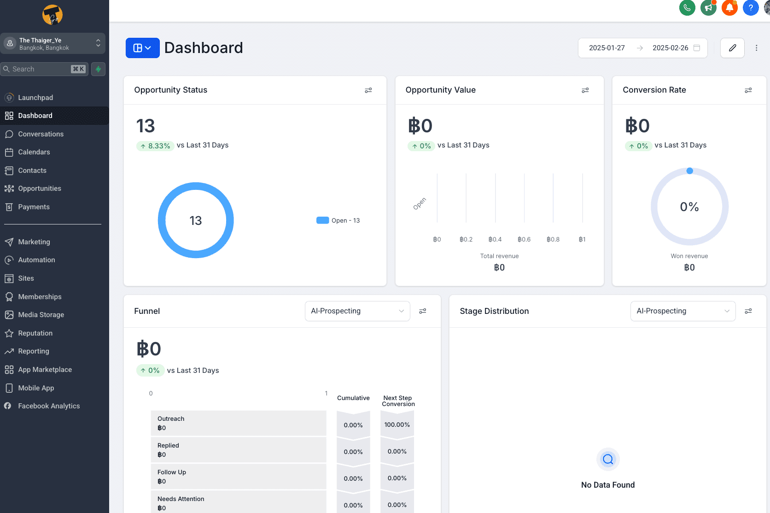770x513 pixels.
Task: Open the megaphone announcements icon
Action: 708,8
